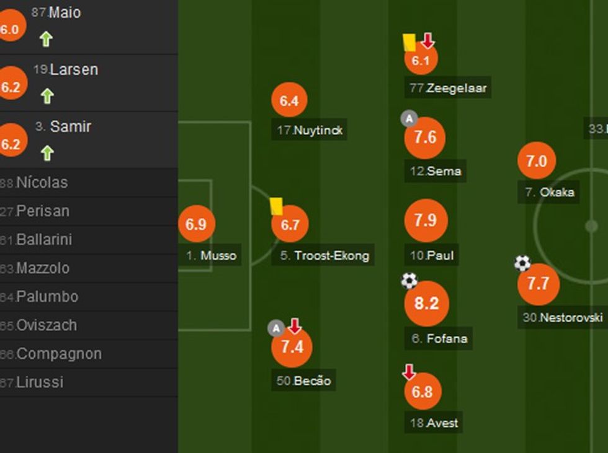
Task: Click Sema's assist badge icon
Action: click(x=409, y=118)
